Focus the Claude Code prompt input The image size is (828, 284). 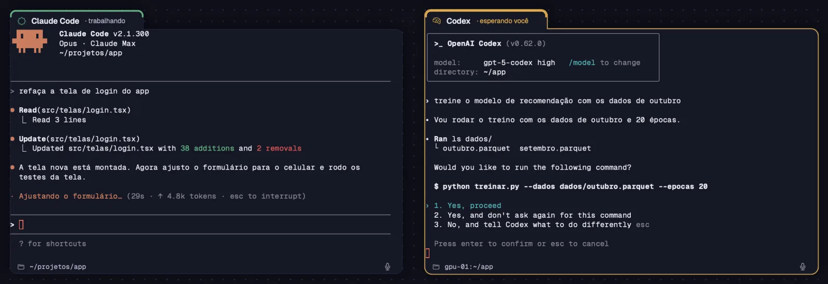point(200,225)
